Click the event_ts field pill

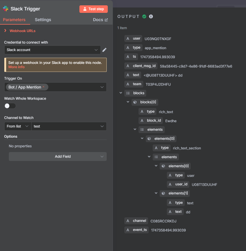136,230
